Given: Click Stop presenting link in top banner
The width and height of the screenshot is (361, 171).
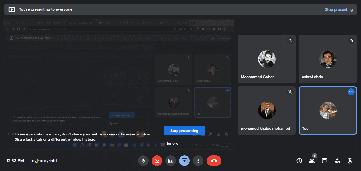Looking at the screenshot, I should point(339,9).
